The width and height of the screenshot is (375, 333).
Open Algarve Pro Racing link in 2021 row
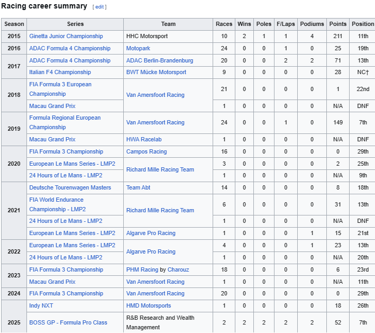pyautogui.click(x=151, y=233)
